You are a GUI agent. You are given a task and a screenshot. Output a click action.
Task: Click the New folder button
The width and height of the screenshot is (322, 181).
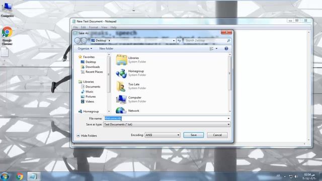[106, 49]
